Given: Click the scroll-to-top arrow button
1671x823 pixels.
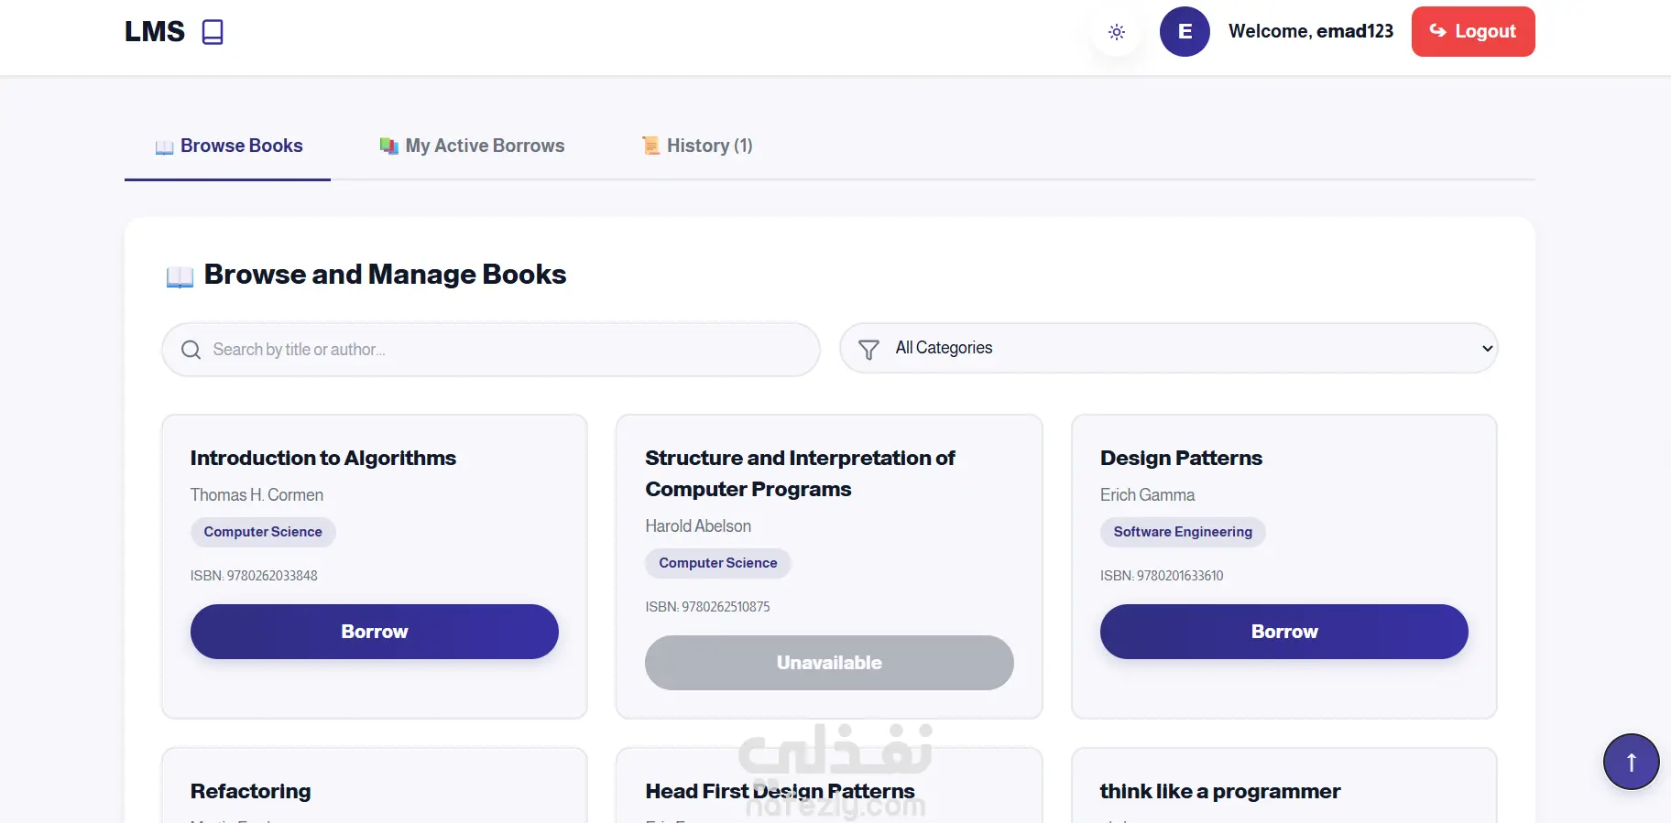Looking at the screenshot, I should 1631,762.
